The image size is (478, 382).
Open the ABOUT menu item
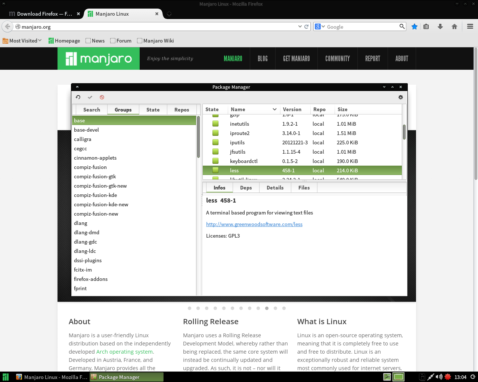point(402,59)
